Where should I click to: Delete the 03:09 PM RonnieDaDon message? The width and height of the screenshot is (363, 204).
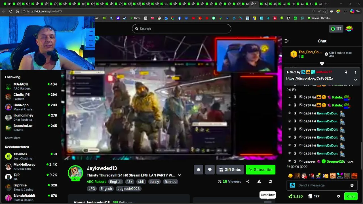click(290, 153)
